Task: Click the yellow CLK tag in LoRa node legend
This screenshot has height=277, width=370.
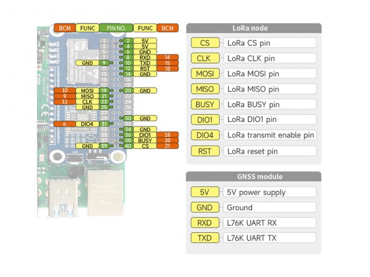Action: (x=205, y=58)
